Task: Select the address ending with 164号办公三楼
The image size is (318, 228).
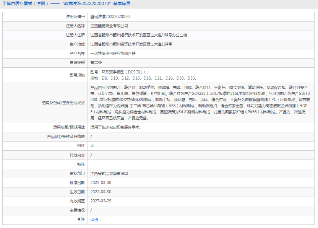Action: 139,35
